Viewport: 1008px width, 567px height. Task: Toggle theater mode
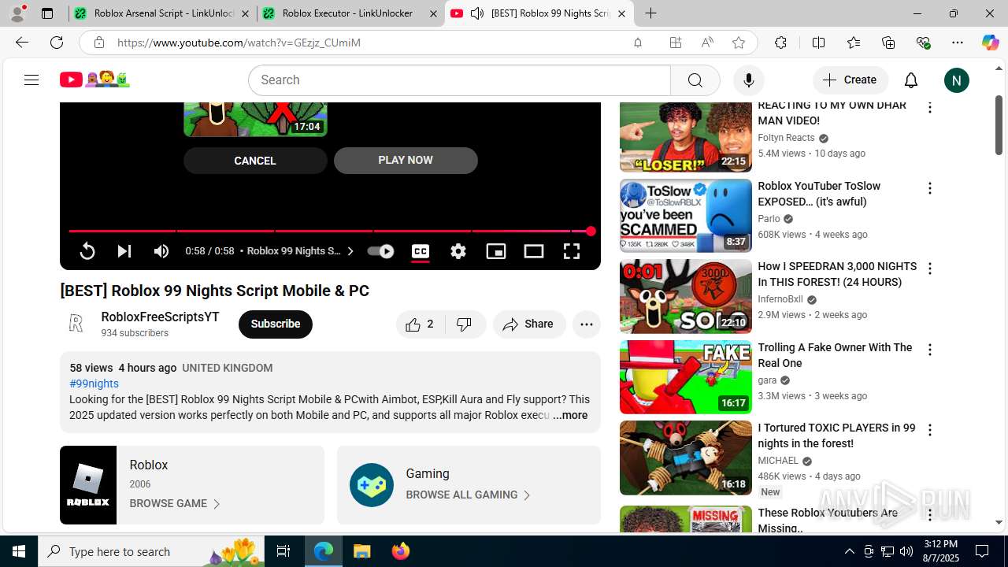click(534, 251)
